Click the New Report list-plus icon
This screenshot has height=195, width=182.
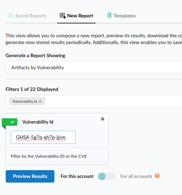click(x=63, y=16)
